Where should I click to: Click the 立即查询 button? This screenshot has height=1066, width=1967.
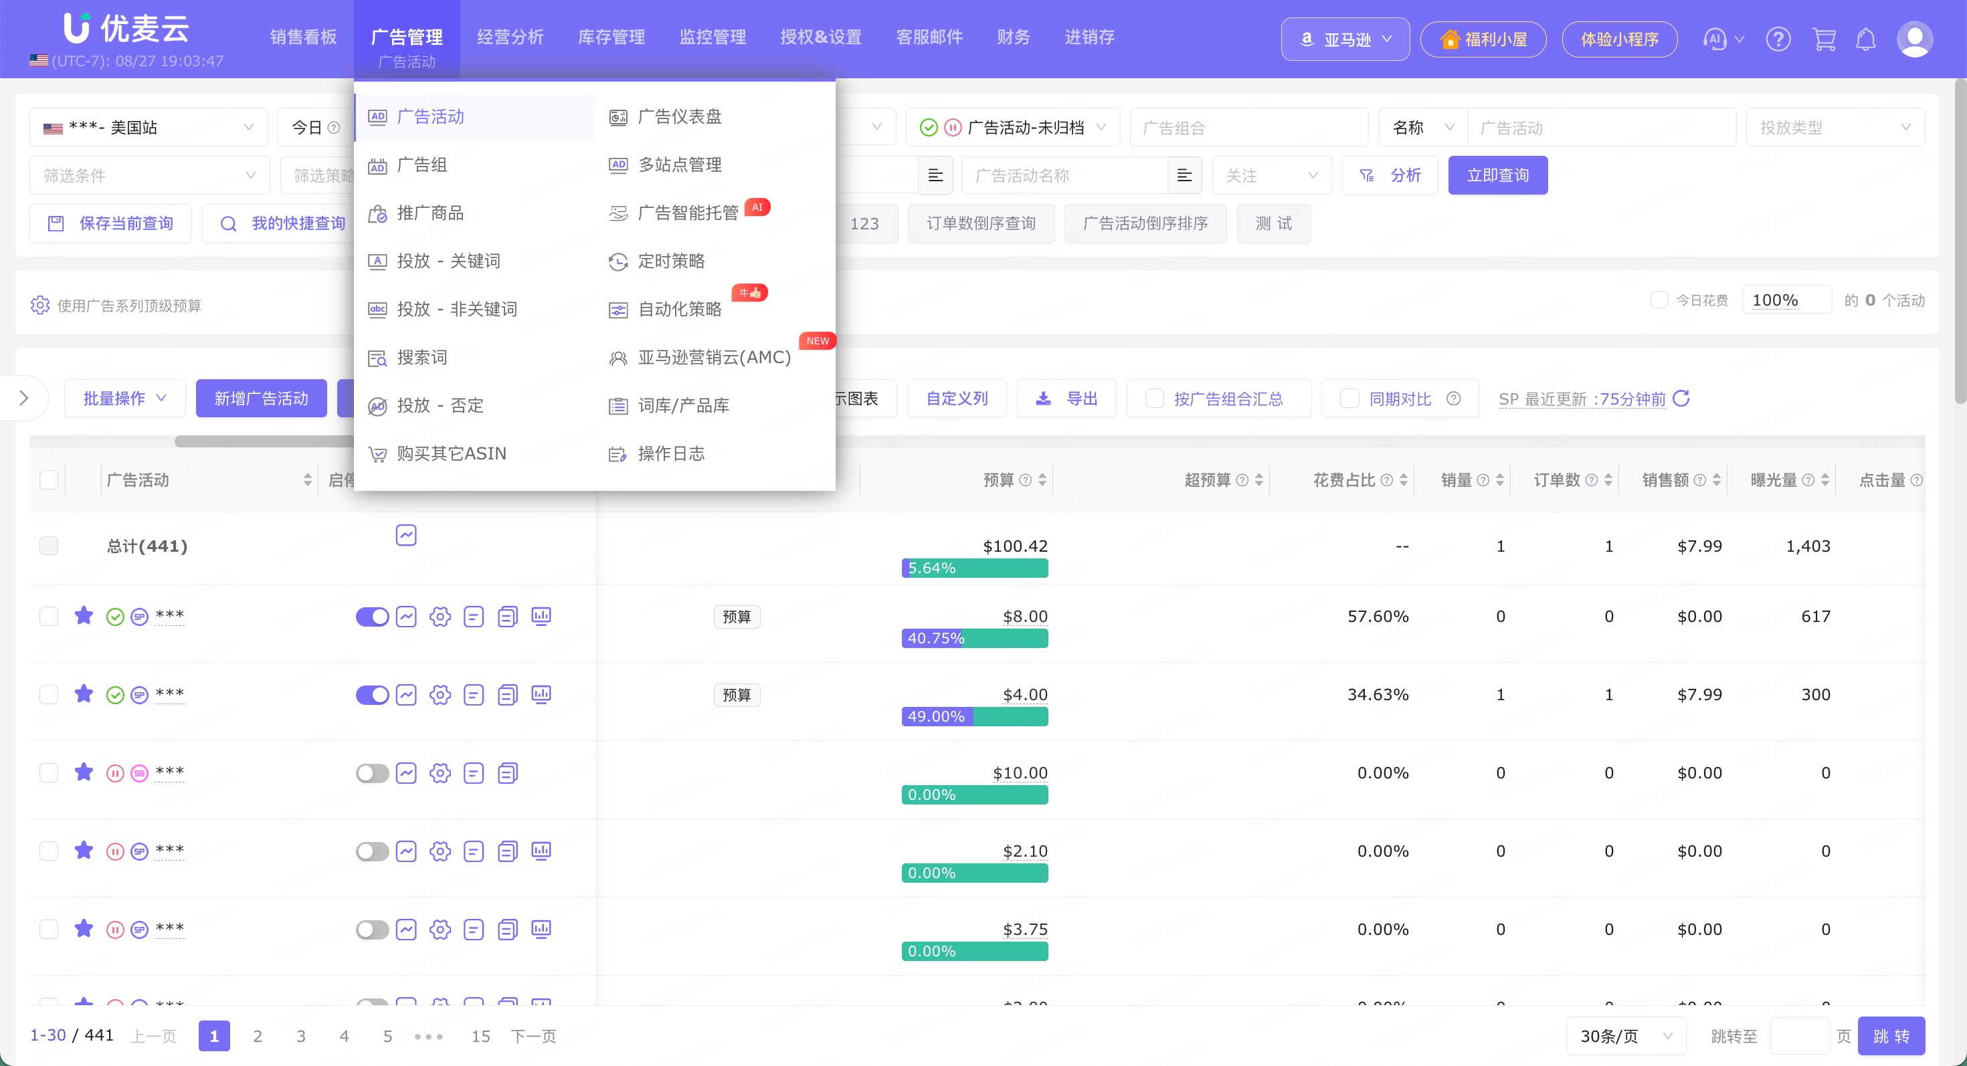(x=1497, y=175)
